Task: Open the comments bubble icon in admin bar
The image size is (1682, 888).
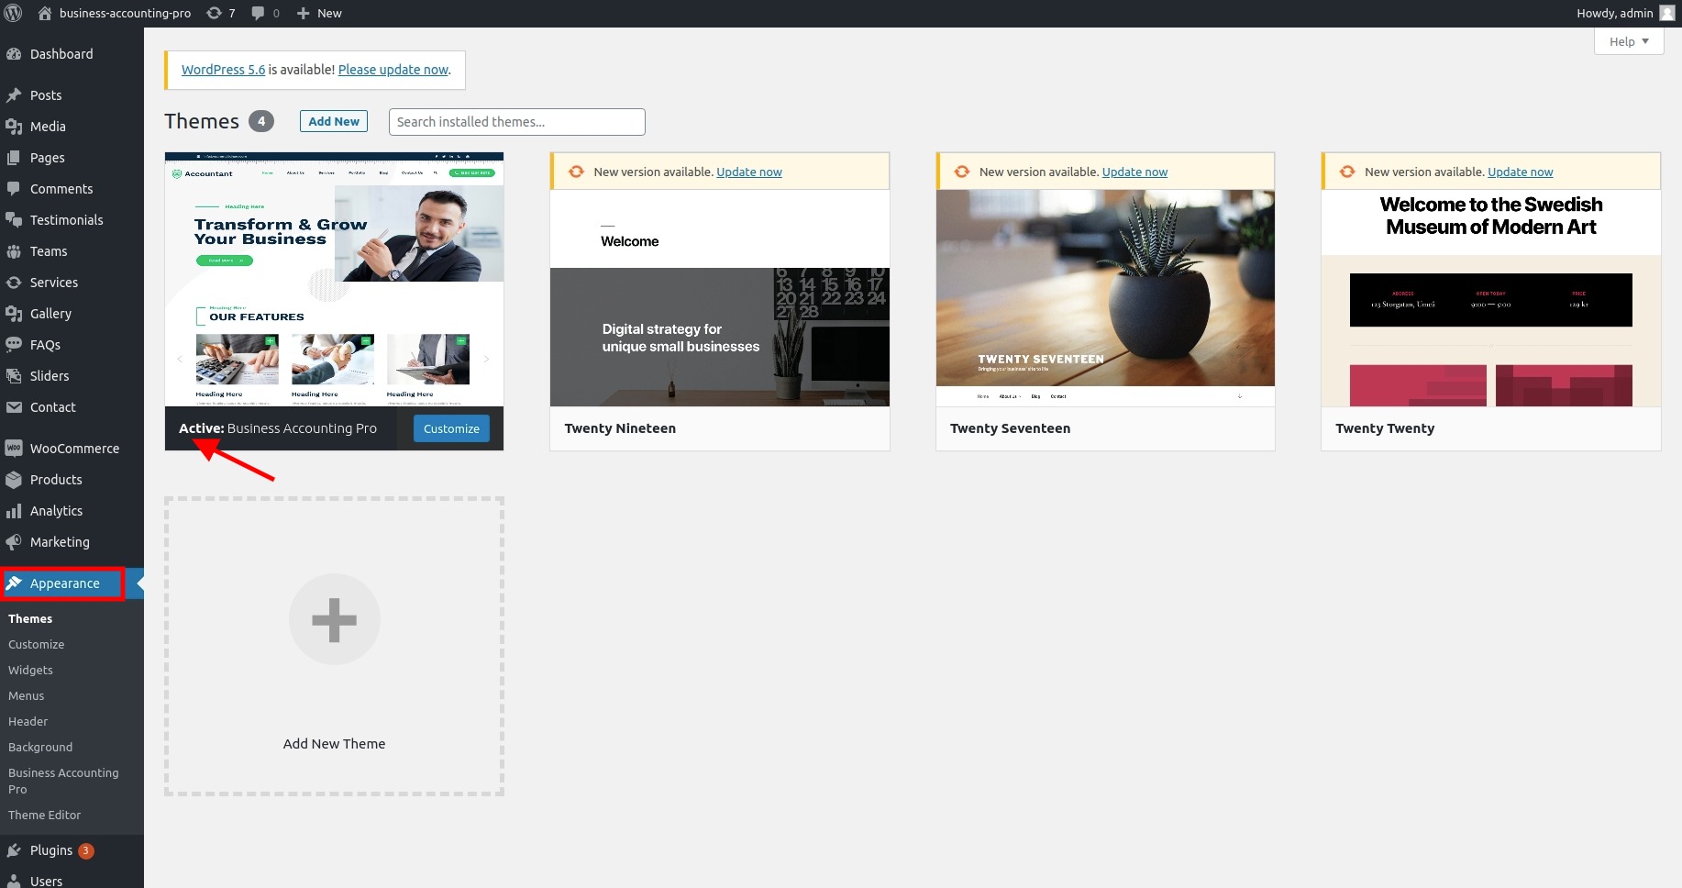Action: [259, 13]
